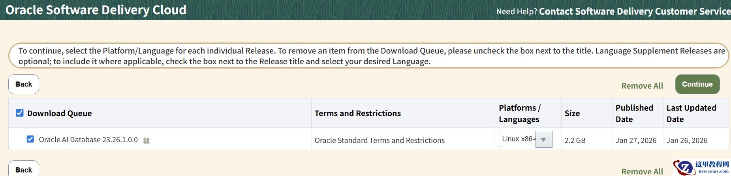Click the lower Remove All link
The image size is (731, 176).
click(x=642, y=171)
